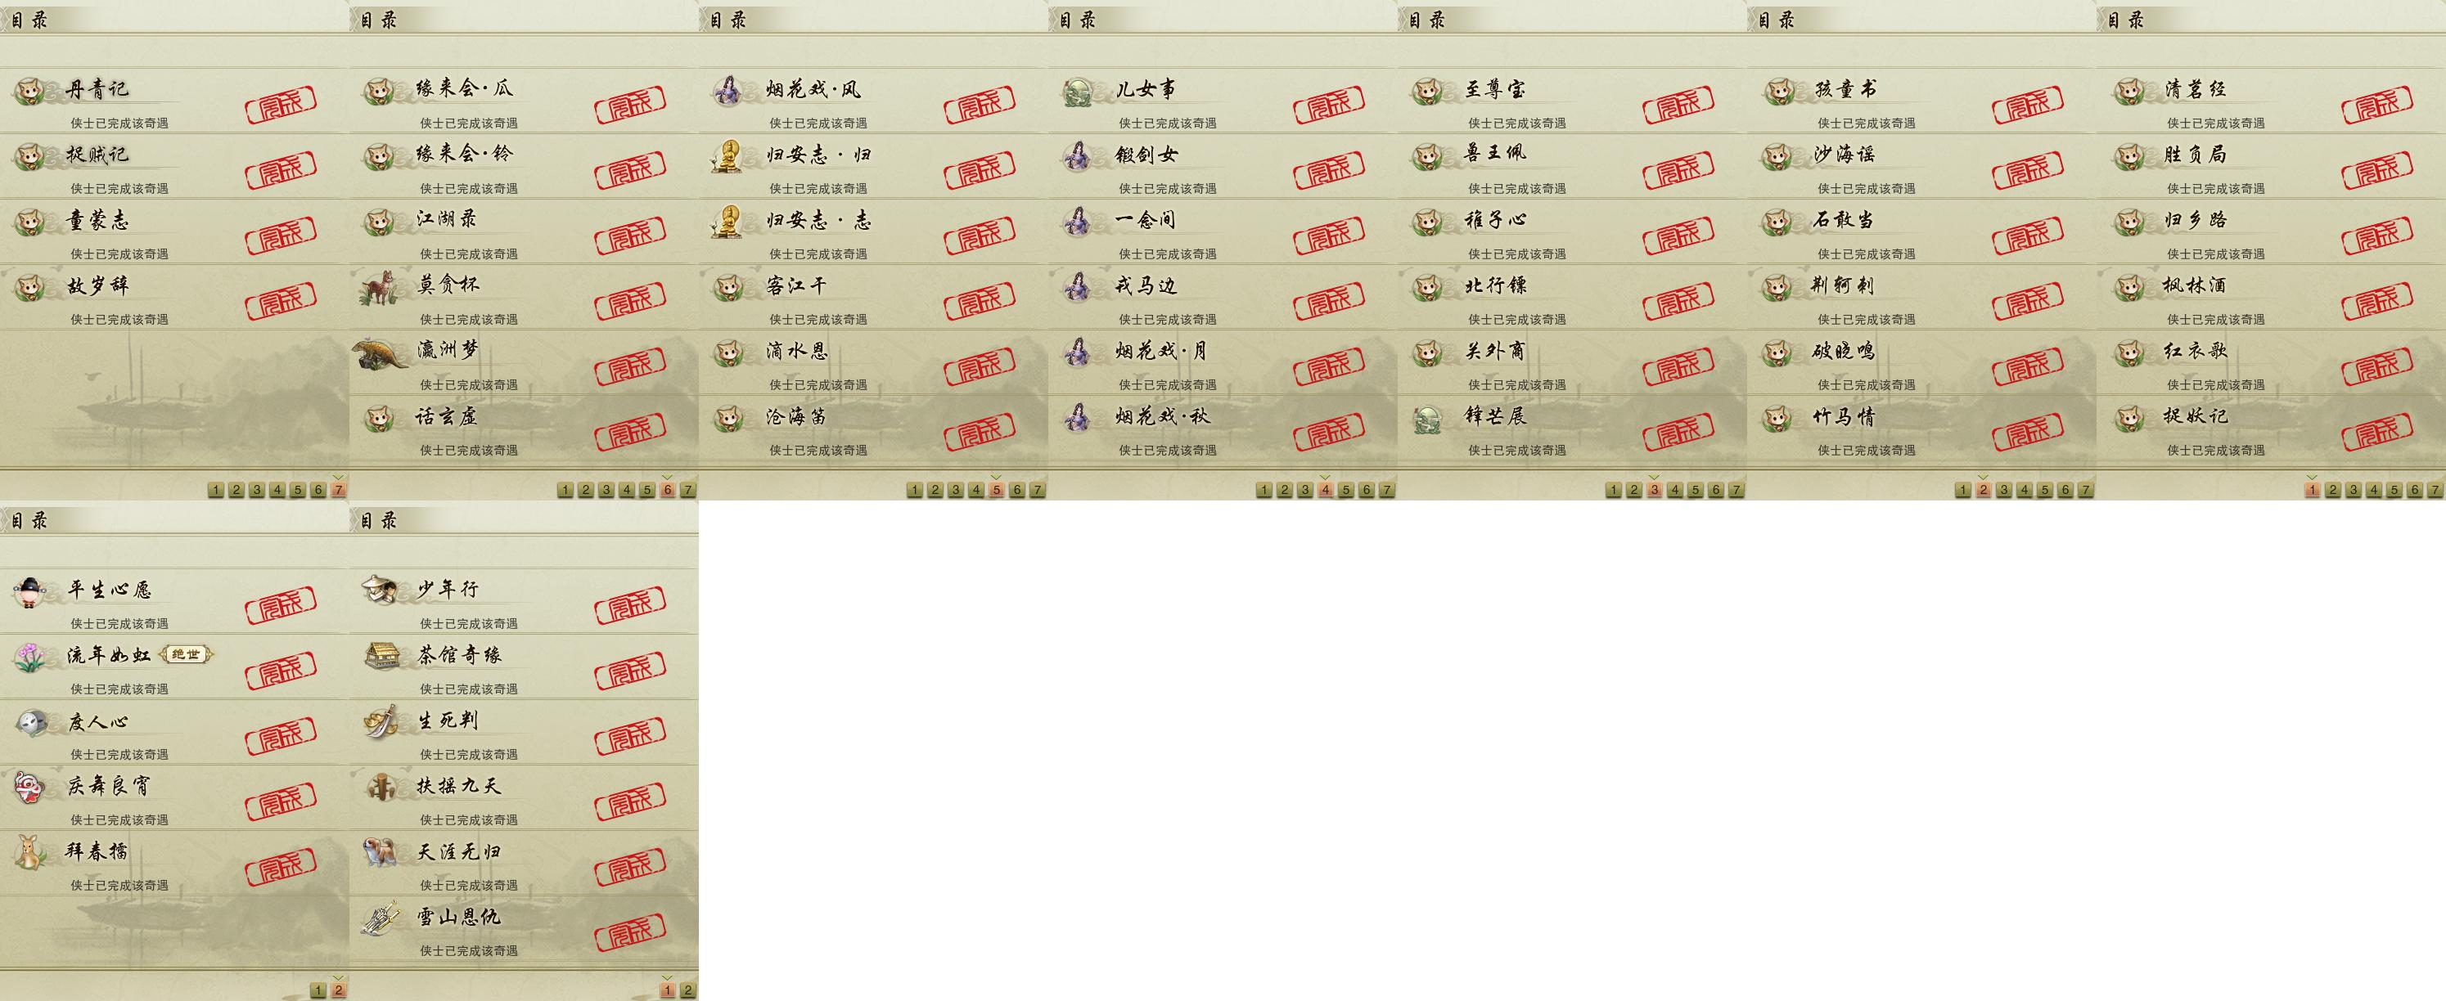Click the grey mask icon beside 度人心
The height and width of the screenshot is (1001, 2446).
tap(30, 722)
